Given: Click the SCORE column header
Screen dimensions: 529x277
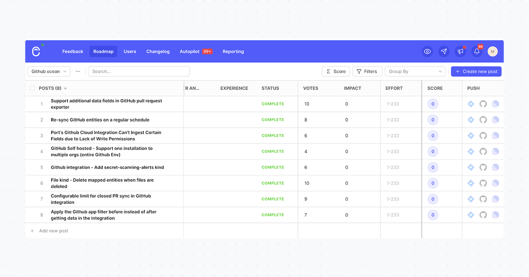Looking at the screenshot, I should (435, 88).
